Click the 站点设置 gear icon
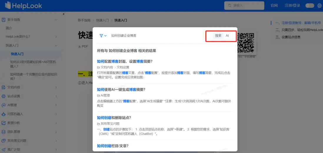The width and height of the screenshot is (323, 153). (4, 96)
